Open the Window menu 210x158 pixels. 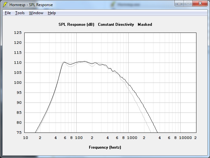click(x=36, y=13)
